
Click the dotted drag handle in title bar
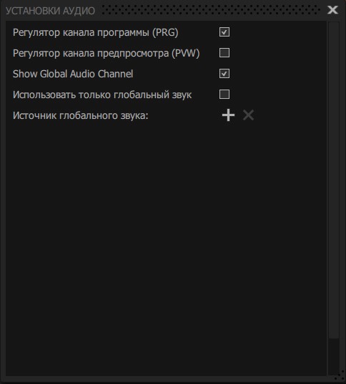pyautogui.click(x=211, y=10)
